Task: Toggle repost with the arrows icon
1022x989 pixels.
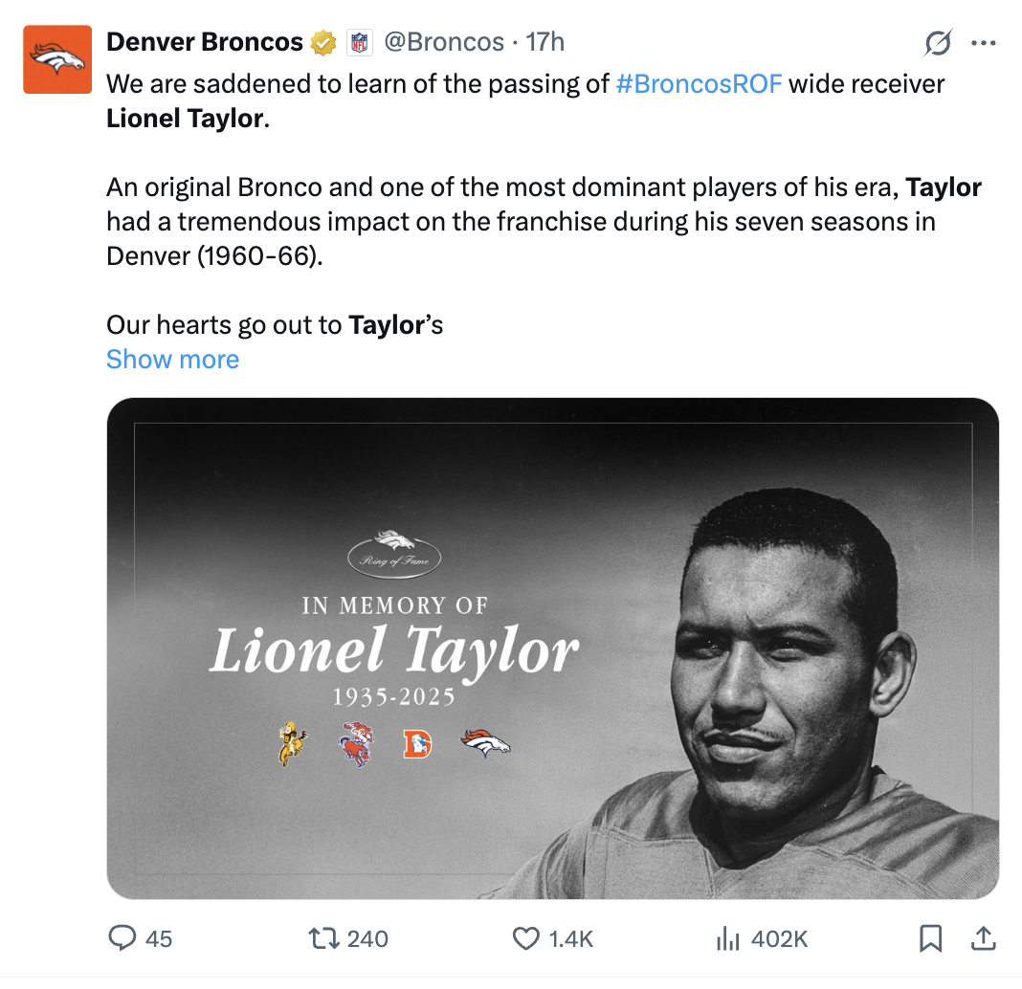Action: (324, 938)
